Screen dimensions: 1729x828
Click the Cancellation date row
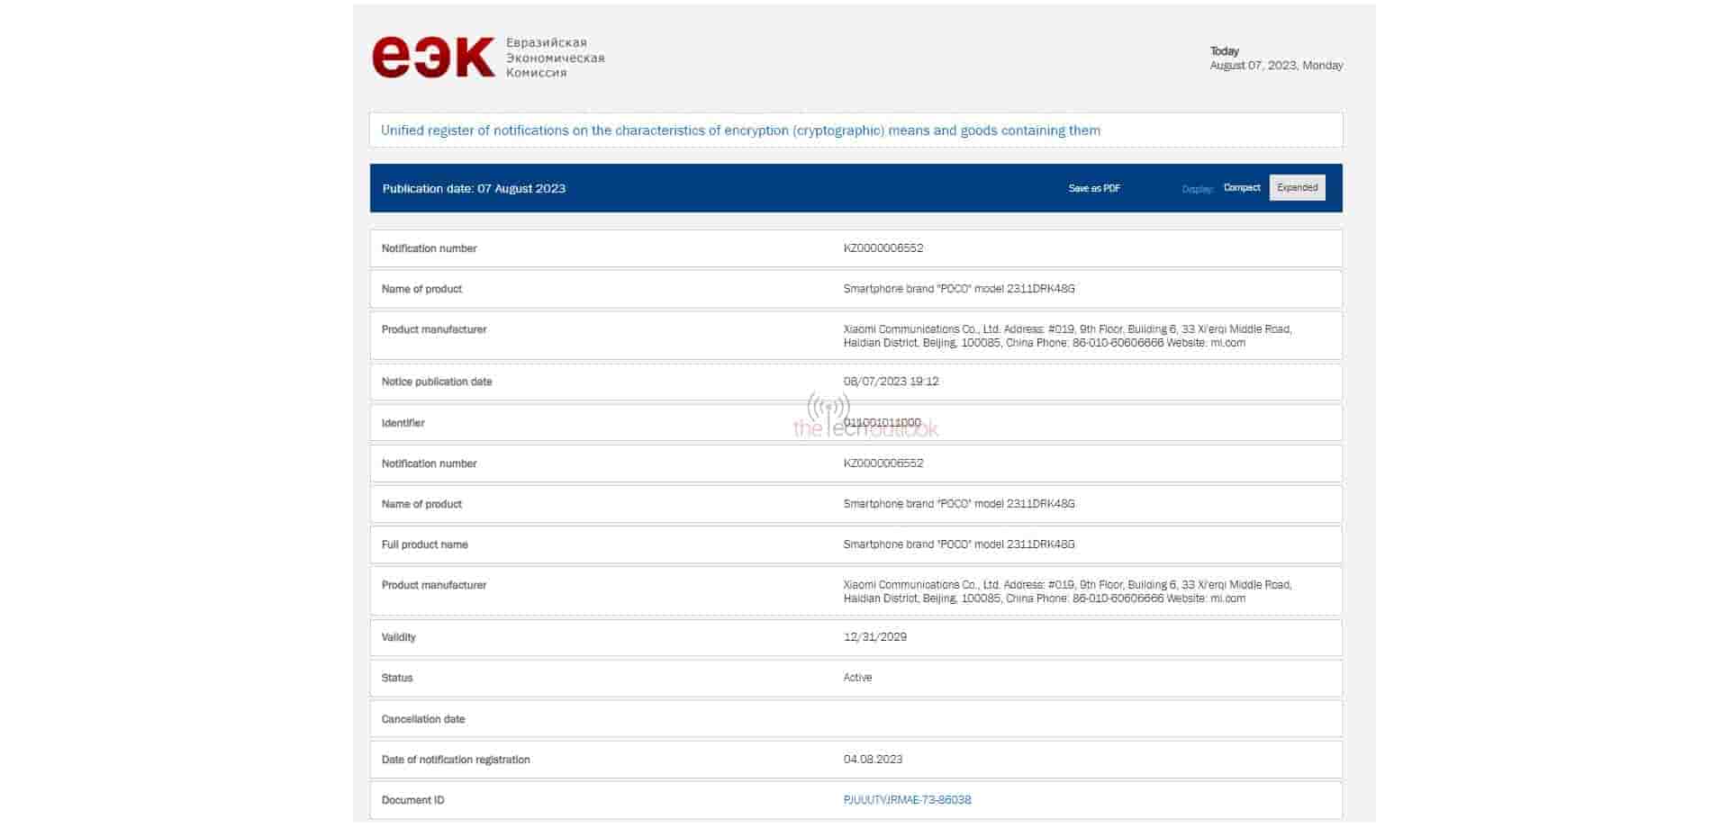(x=423, y=718)
